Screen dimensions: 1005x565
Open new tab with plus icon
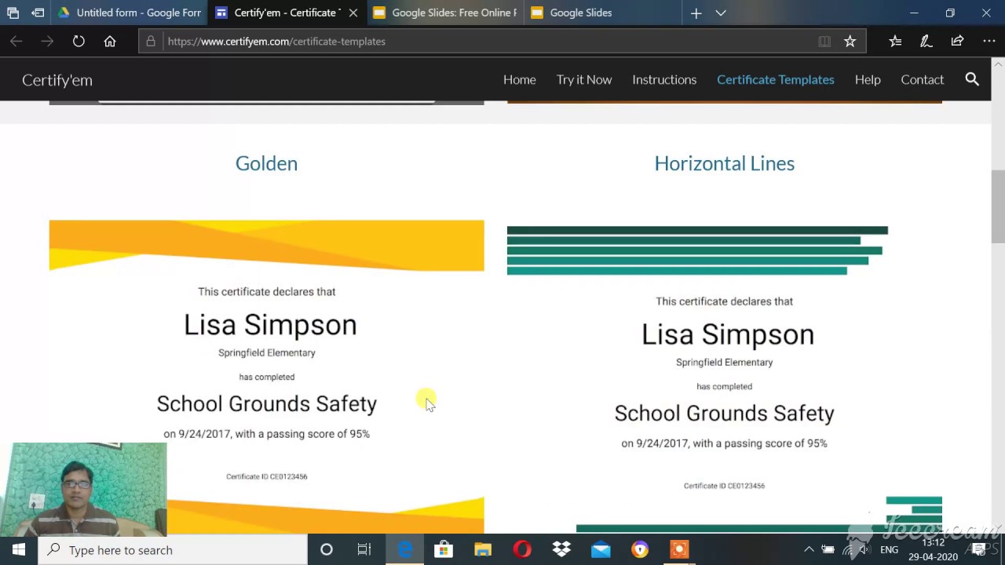(x=696, y=13)
